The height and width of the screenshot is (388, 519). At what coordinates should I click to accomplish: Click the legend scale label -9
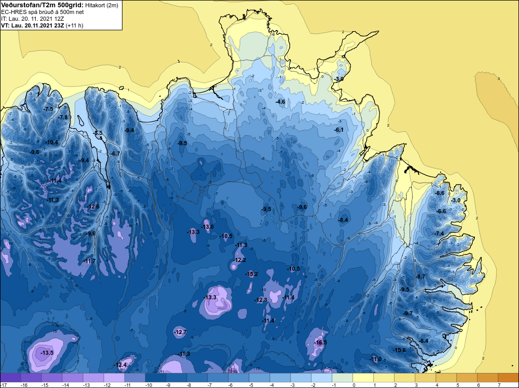168,385
